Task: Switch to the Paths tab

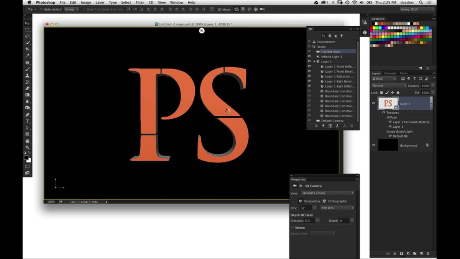Action: [404, 73]
